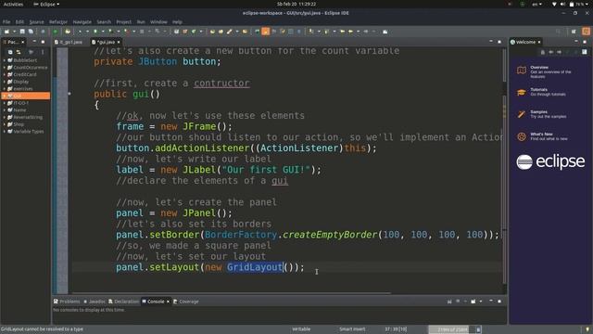593x334 pixels.
Task: Click the Next Annotation toolbar icon
Action: click(311, 32)
